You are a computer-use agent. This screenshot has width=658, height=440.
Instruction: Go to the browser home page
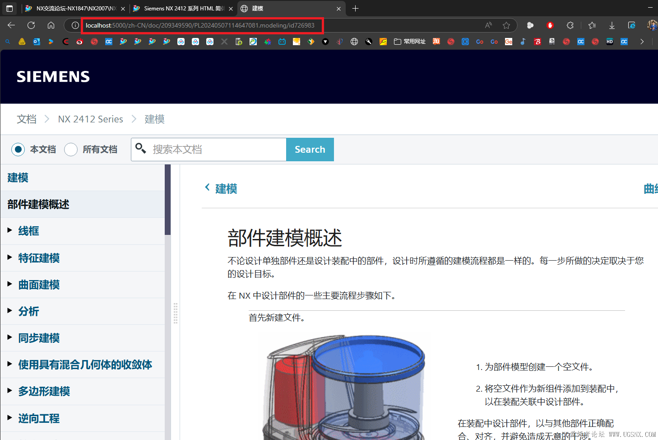point(51,25)
